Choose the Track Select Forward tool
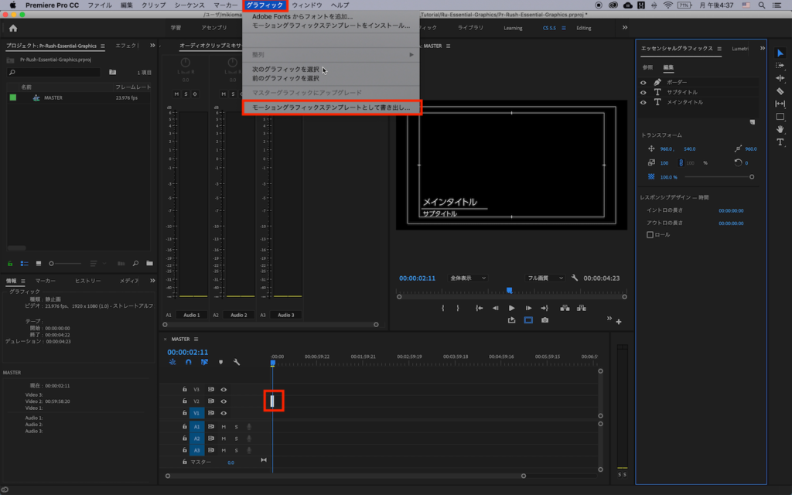 780,65
